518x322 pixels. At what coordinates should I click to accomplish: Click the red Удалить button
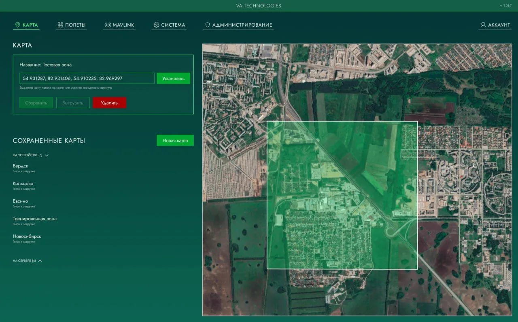(x=109, y=102)
